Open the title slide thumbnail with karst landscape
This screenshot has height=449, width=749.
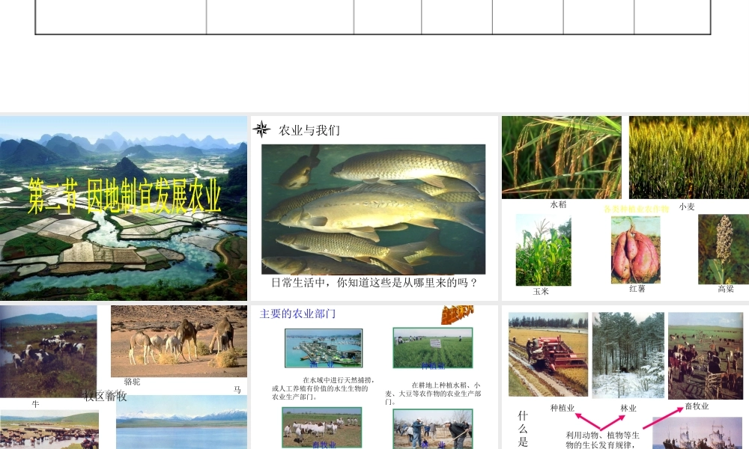[x=124, y=208]
